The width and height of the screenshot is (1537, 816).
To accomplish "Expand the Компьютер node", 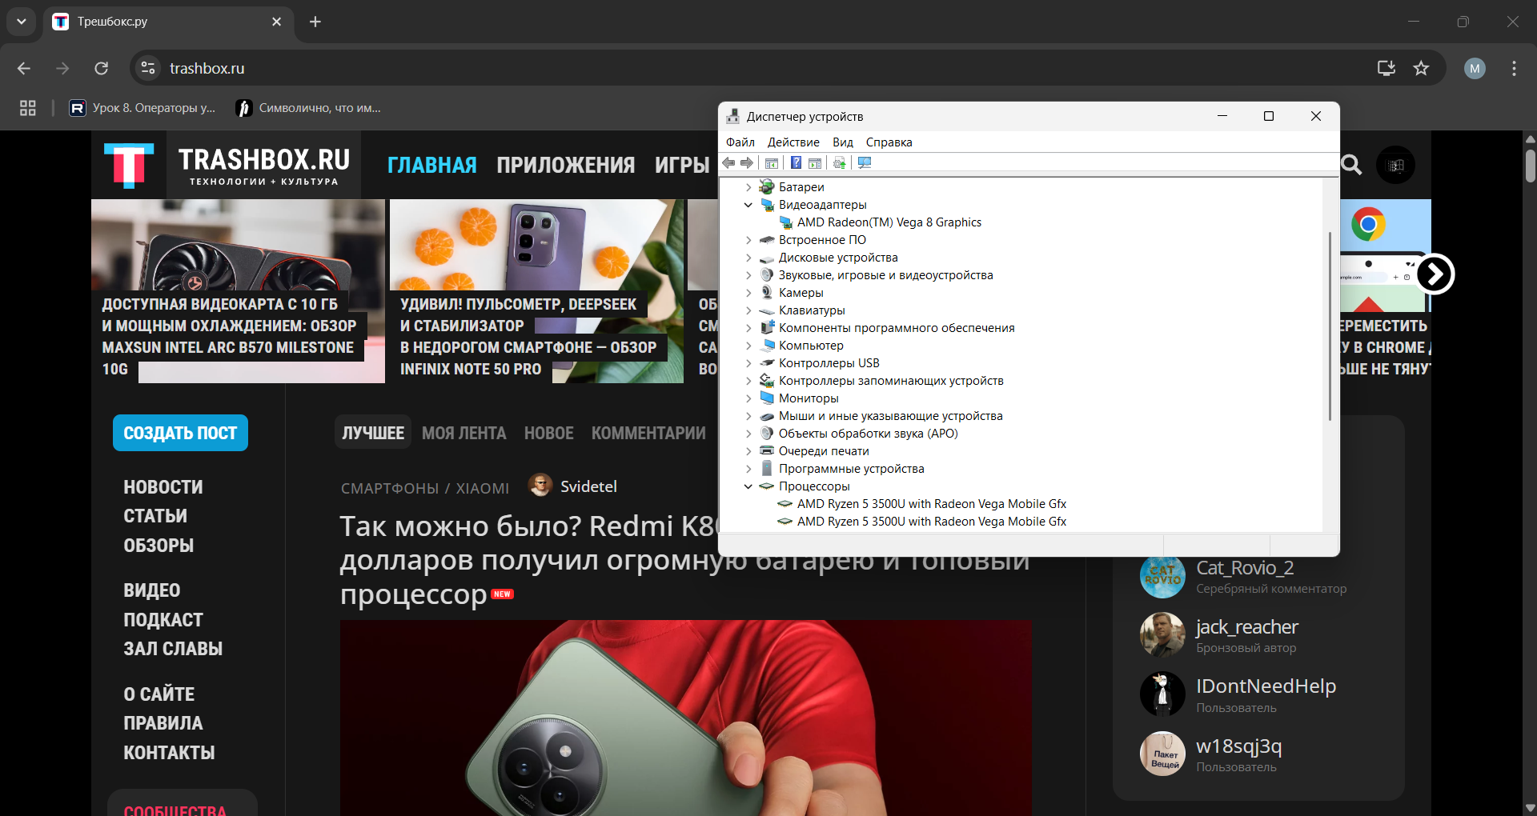I will [x=748, y=346].
